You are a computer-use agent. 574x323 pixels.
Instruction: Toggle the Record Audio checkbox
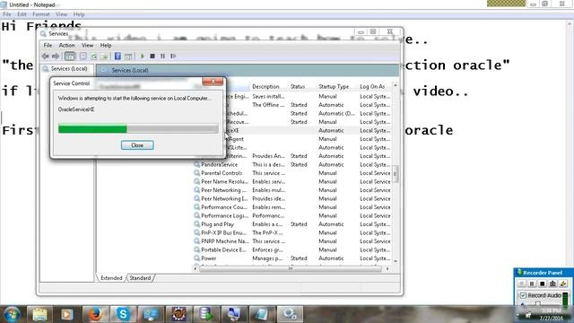523,295
